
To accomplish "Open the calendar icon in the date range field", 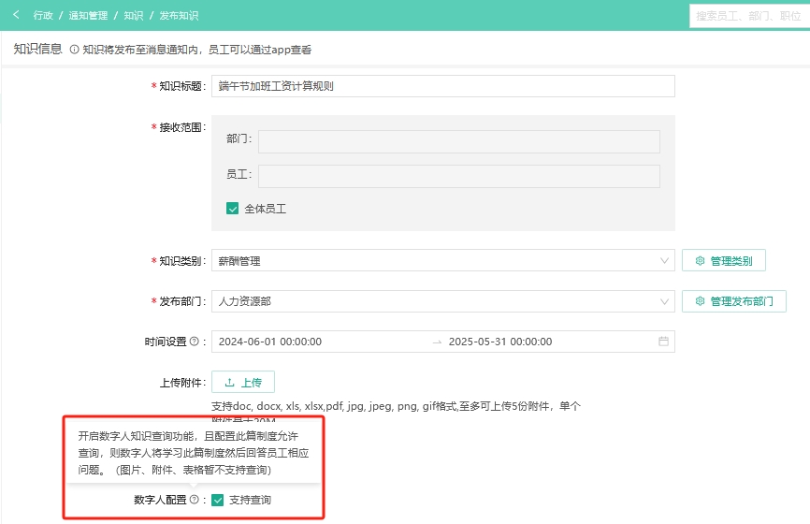I will (663, 342).
